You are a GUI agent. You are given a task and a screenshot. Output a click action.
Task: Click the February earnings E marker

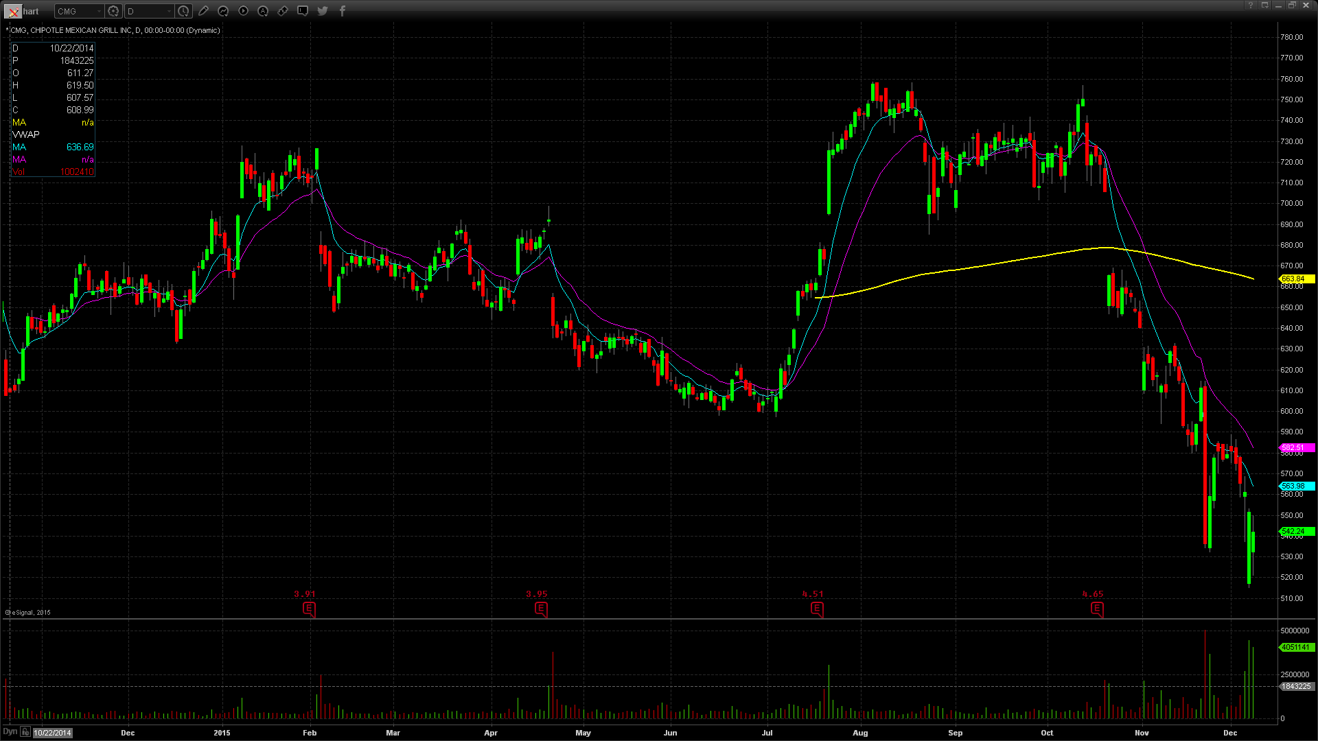pos(309,609)
